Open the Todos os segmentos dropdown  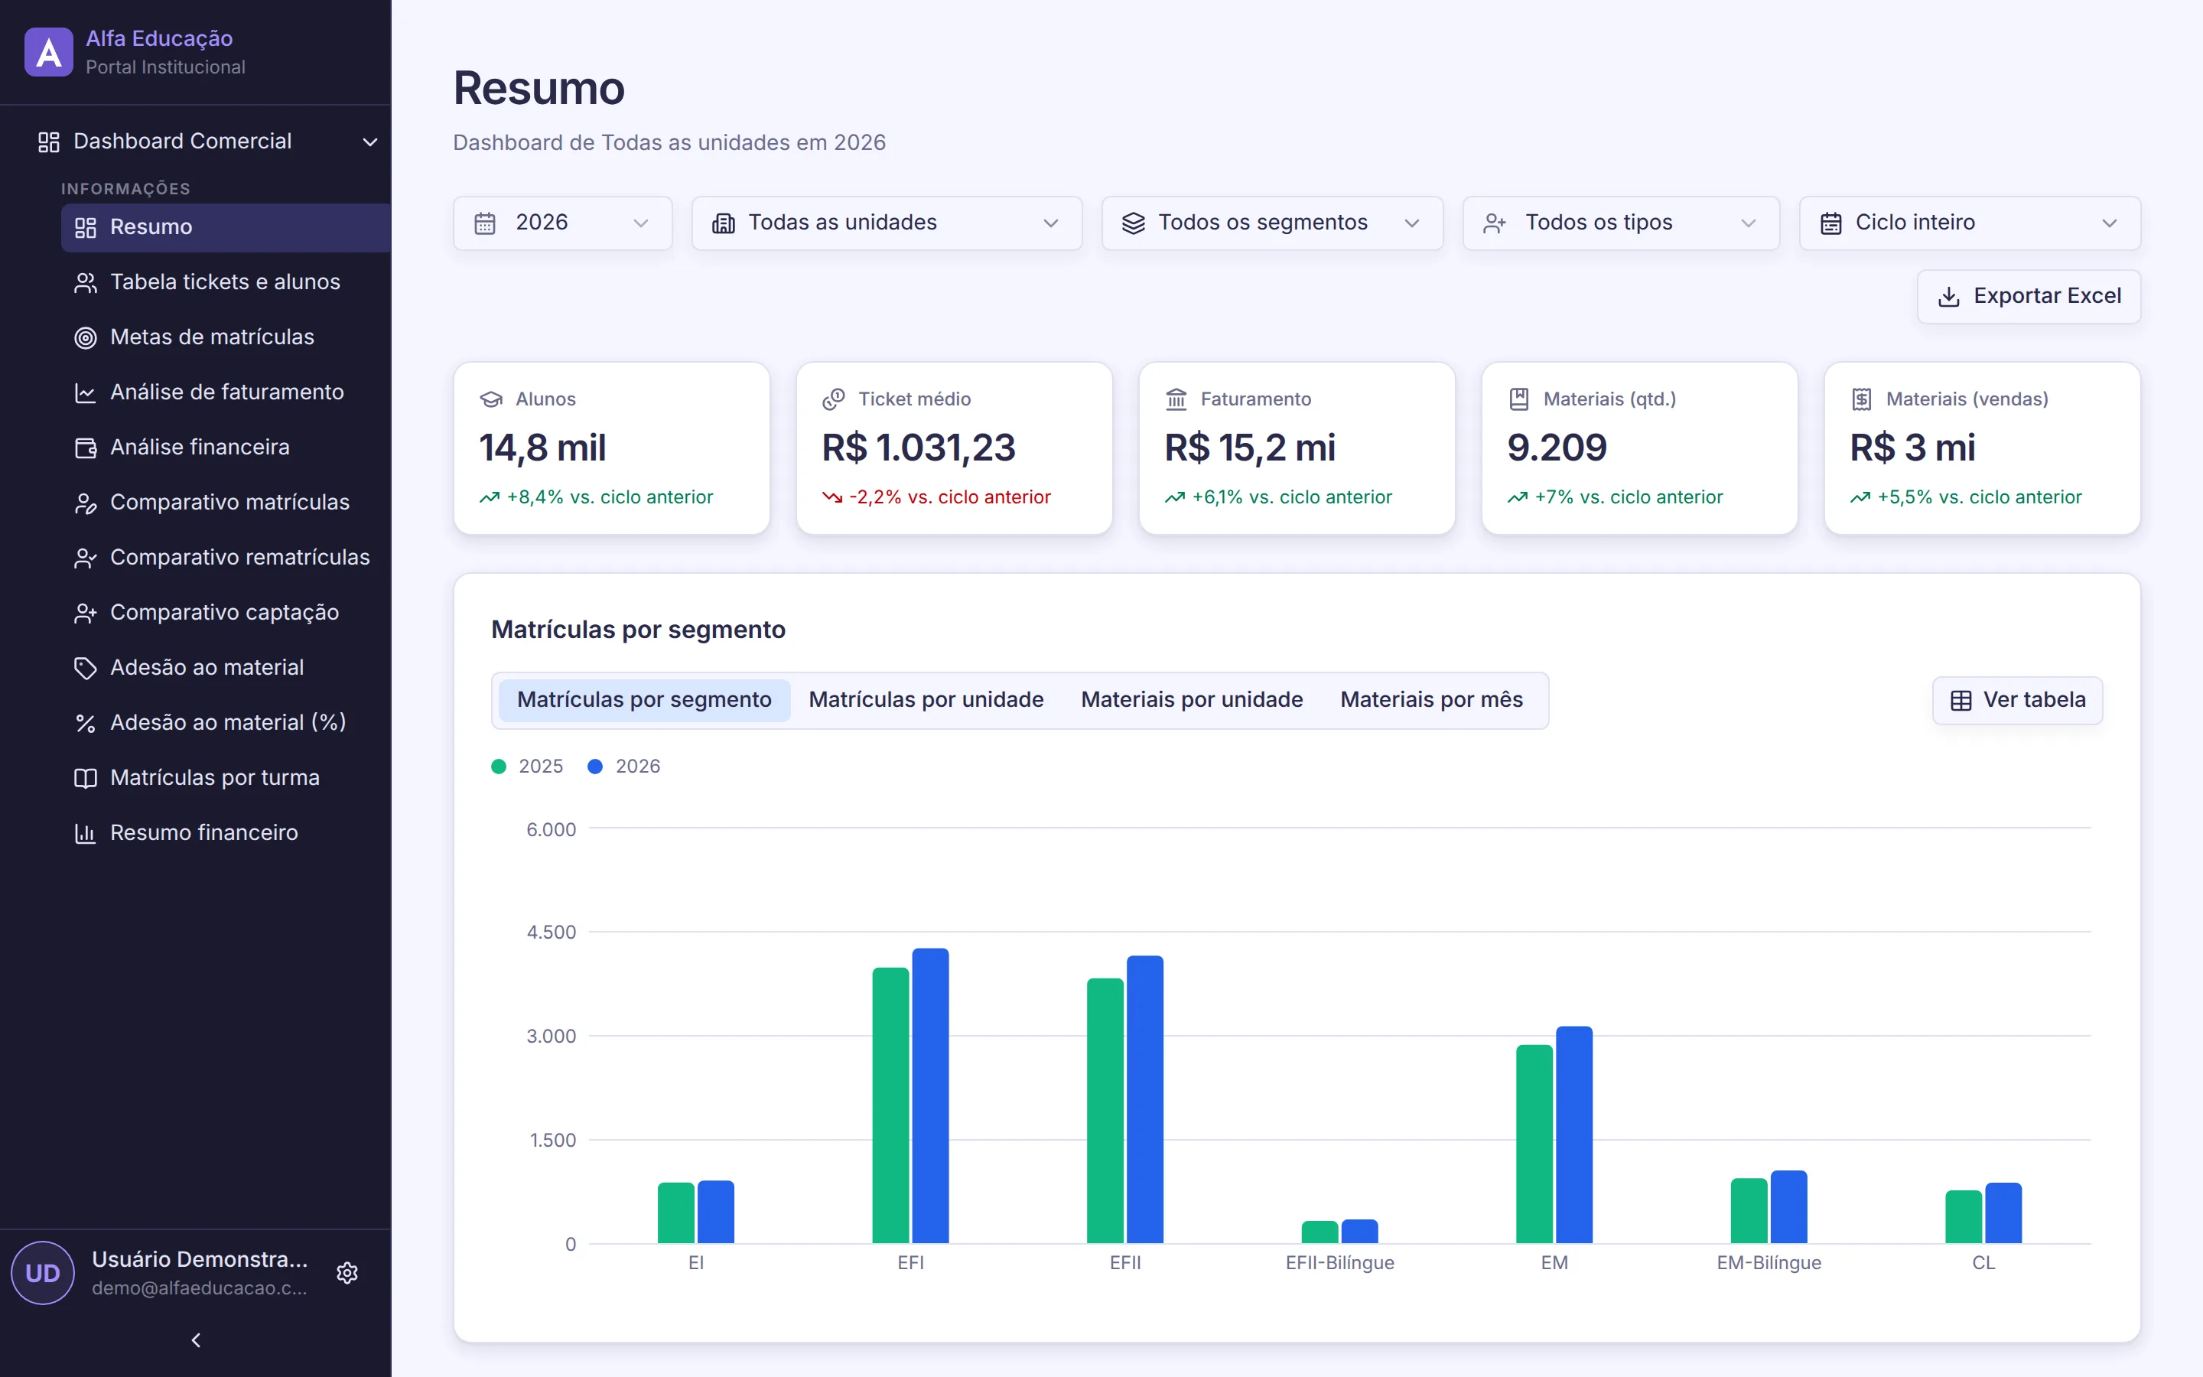(x=1272, y=223)
